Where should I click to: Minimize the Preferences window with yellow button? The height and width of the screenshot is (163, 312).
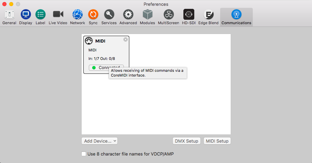pos(11,4)
